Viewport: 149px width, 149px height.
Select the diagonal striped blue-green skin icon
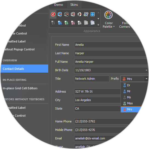coord(86,14)
